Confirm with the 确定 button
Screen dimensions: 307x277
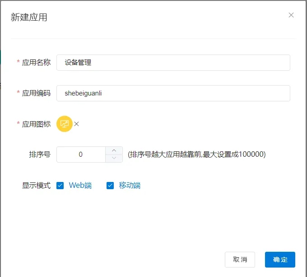pyautogui.click(x=280, y=259)
